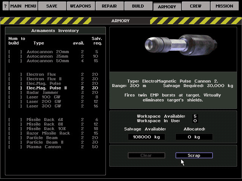This screenshot has height=181, width=242.
Task: Click the EMP cannon preview image
Action: (x=173, y=49)
